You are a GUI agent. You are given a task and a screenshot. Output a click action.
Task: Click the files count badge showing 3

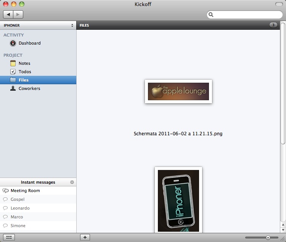tap(273, 25)
